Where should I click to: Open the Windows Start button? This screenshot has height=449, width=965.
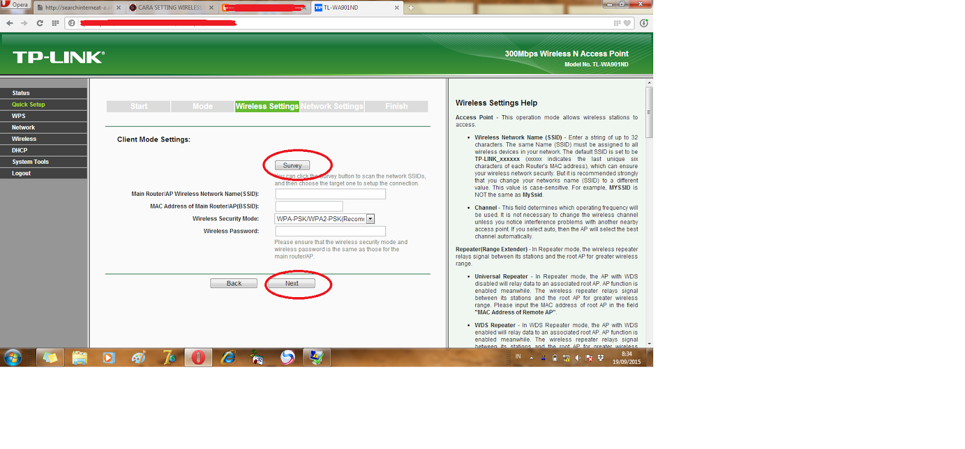(12, 357)
